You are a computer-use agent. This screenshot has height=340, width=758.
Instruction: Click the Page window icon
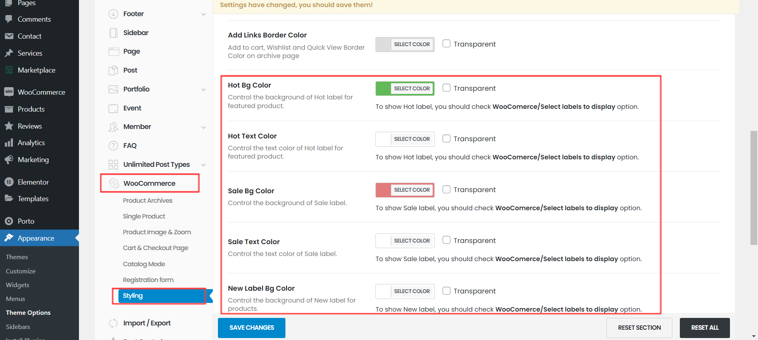(x=113, y=52)
